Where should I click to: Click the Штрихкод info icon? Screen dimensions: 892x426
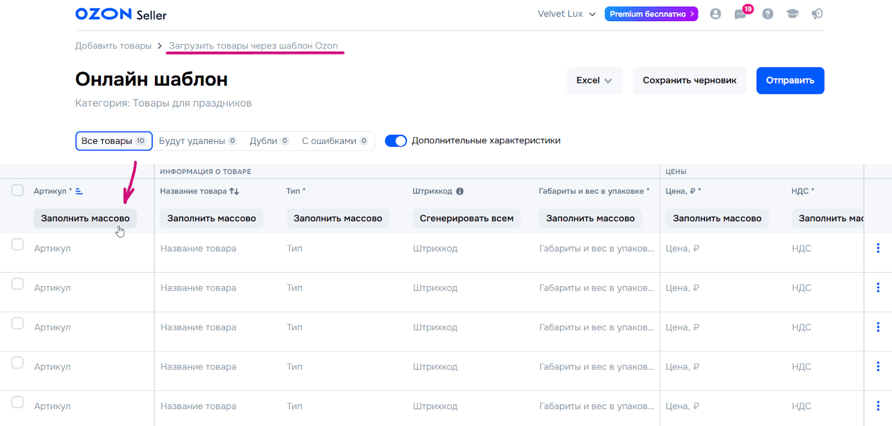click(460, 191)
